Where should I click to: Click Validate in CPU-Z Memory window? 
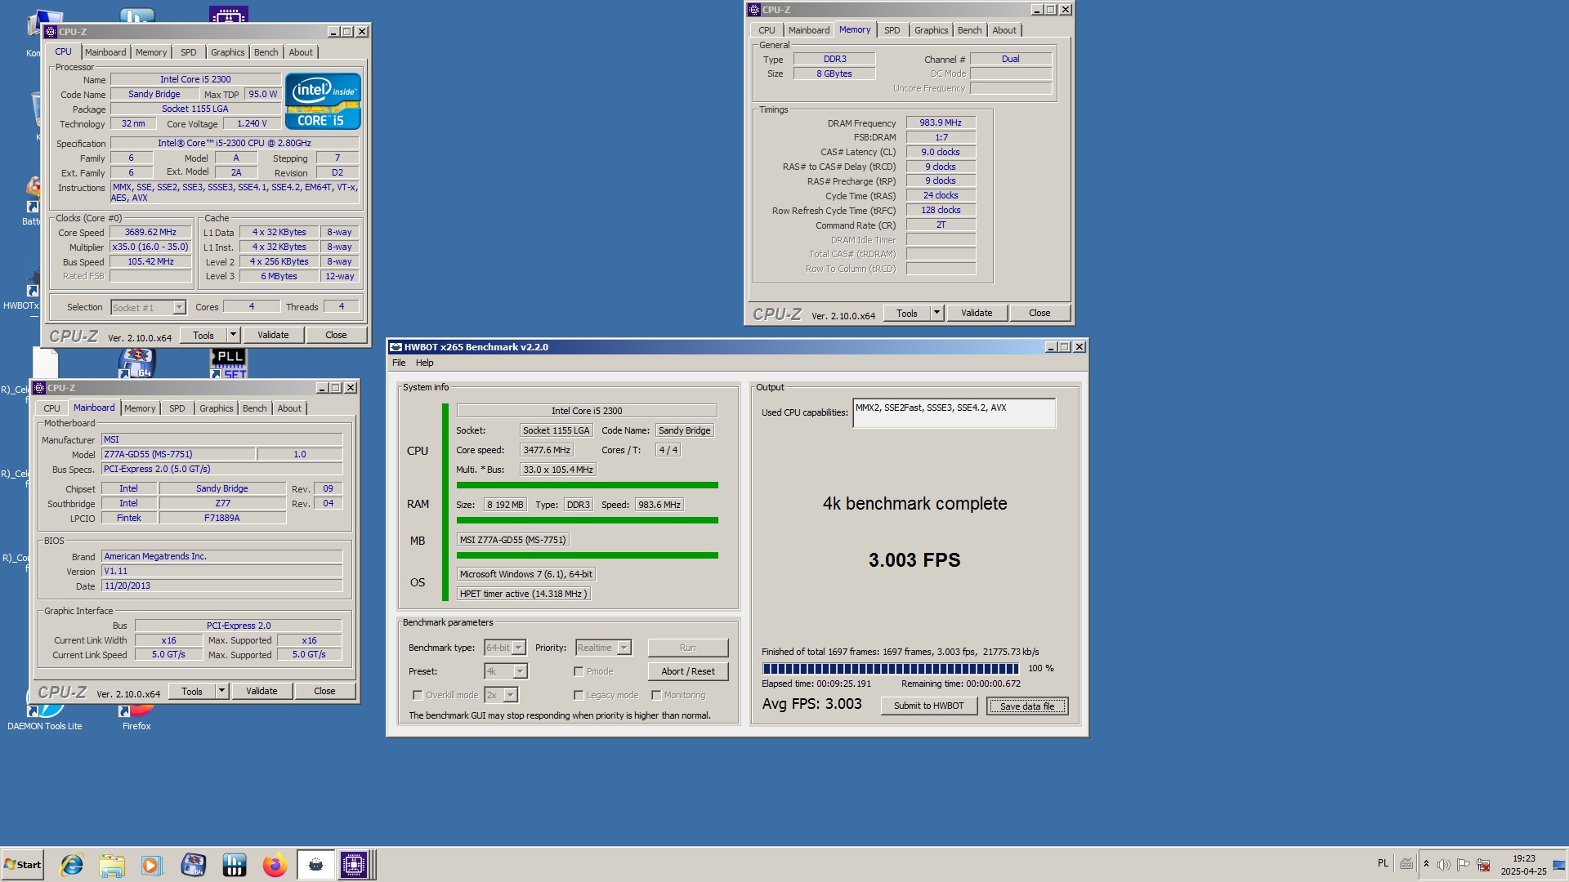point(977,313)
